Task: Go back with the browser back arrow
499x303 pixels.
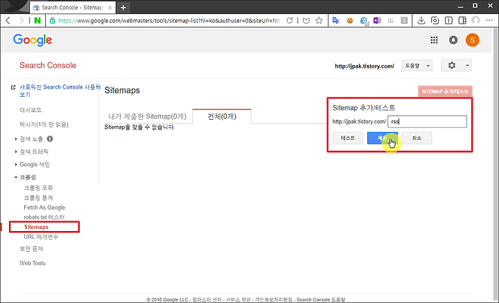Action: click(x=8, y=21)
